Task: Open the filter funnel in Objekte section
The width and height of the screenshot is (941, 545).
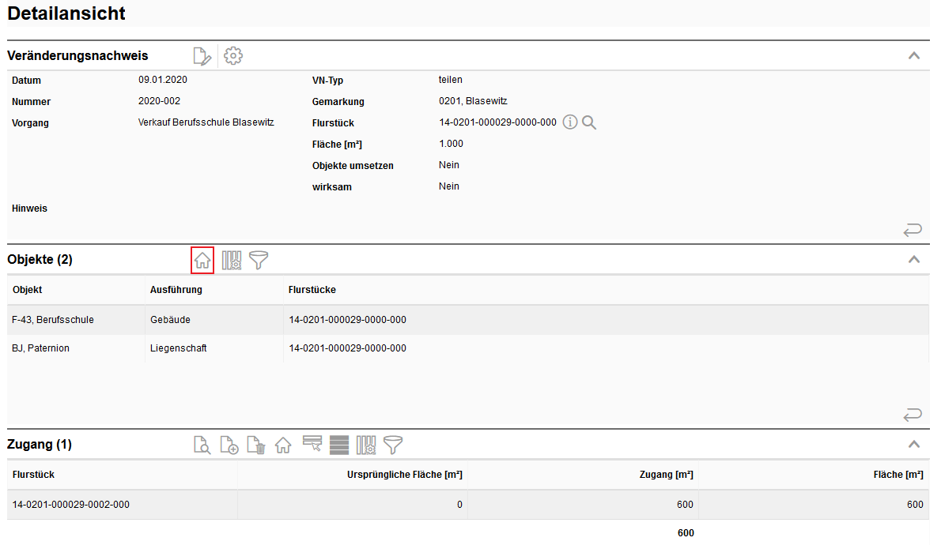Action: tap(259, 260)
